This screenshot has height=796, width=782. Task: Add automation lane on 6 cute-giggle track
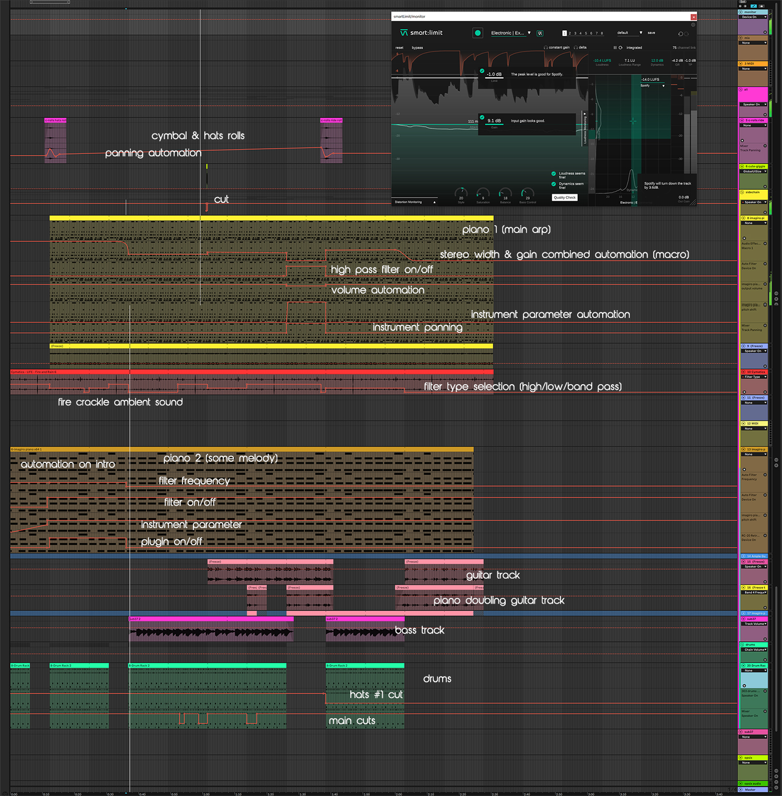[x=765, y=187]
